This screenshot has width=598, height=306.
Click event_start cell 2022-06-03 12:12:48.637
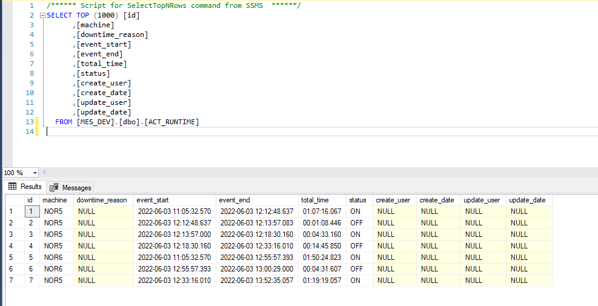[x=174, y=223]
